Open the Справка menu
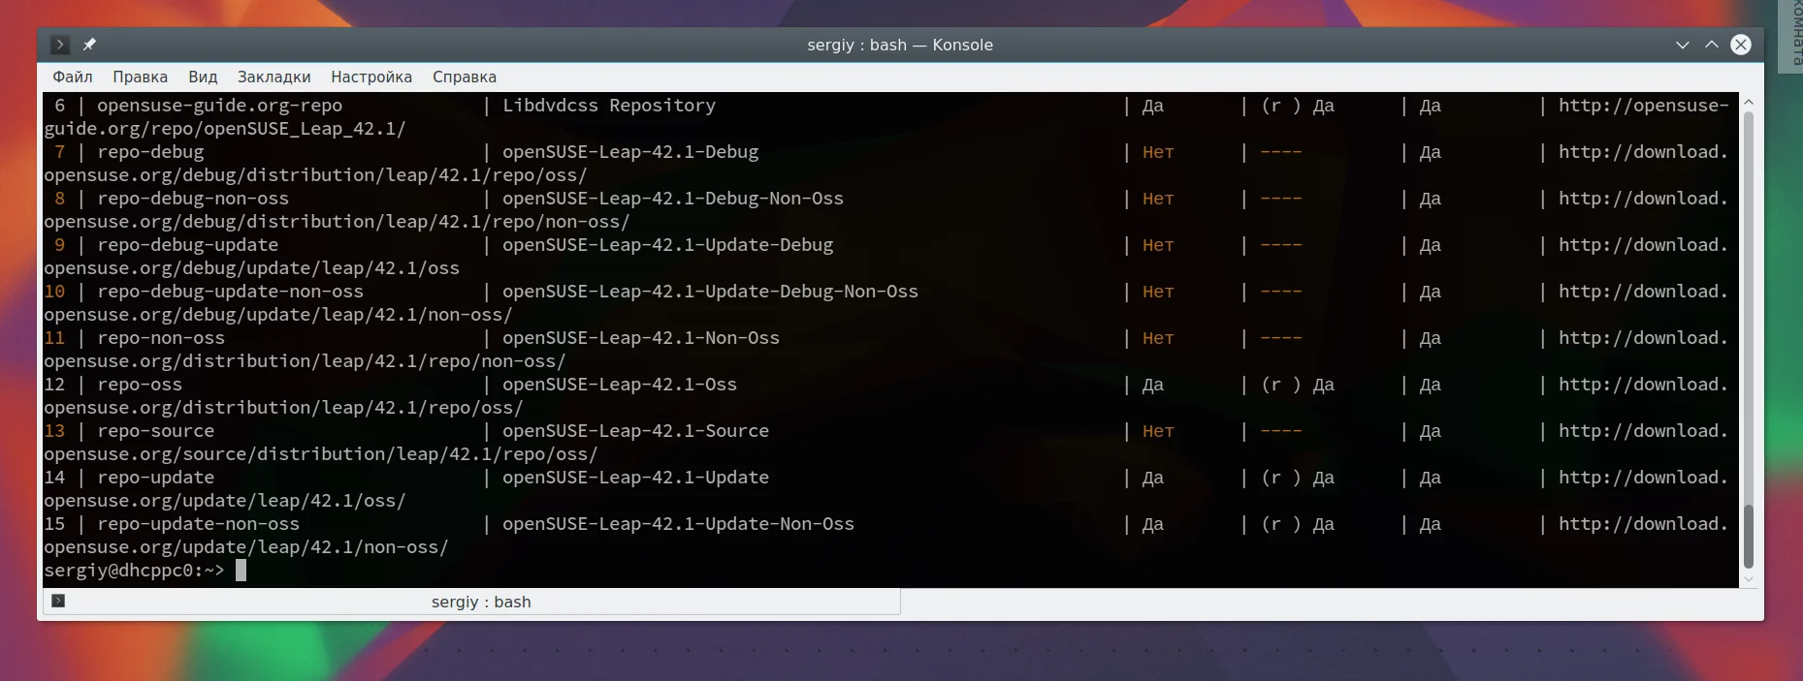This screenshot has width=1803, height=681. click(x=465, y=77)
